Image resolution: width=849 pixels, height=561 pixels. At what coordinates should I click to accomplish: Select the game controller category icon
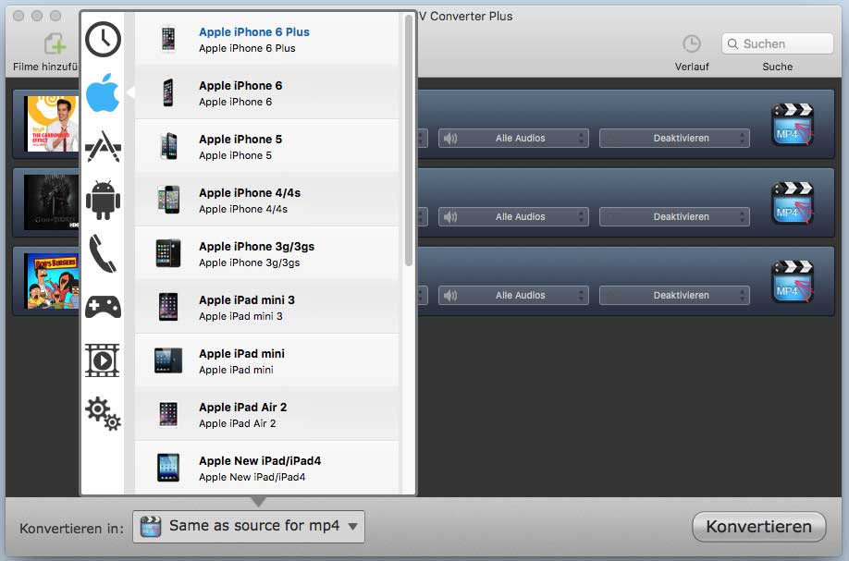coord(103,307)
